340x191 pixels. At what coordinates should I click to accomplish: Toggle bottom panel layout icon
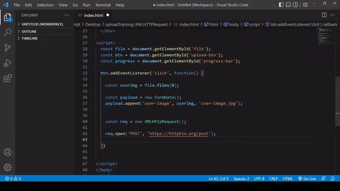point(288,5)
